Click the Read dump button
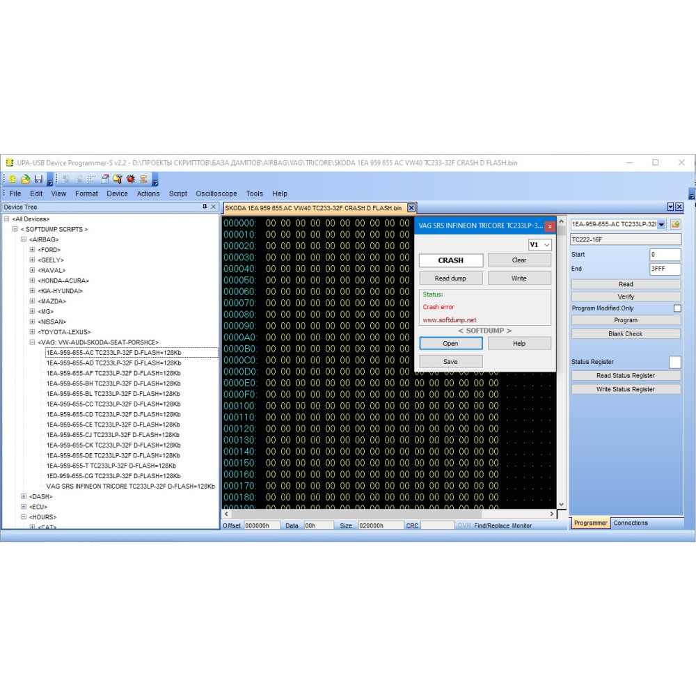 point(451,278)
